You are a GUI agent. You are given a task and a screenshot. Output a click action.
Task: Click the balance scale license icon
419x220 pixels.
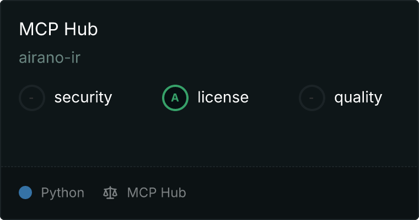pyautogui.click(x=110, y=193)
